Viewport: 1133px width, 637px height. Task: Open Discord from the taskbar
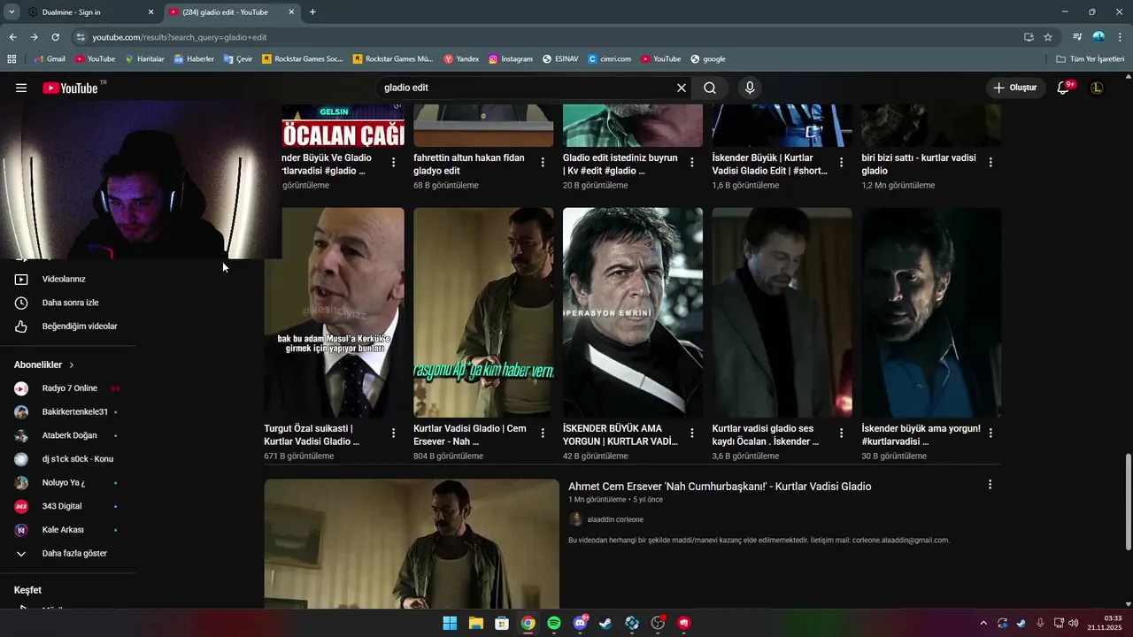581,623
